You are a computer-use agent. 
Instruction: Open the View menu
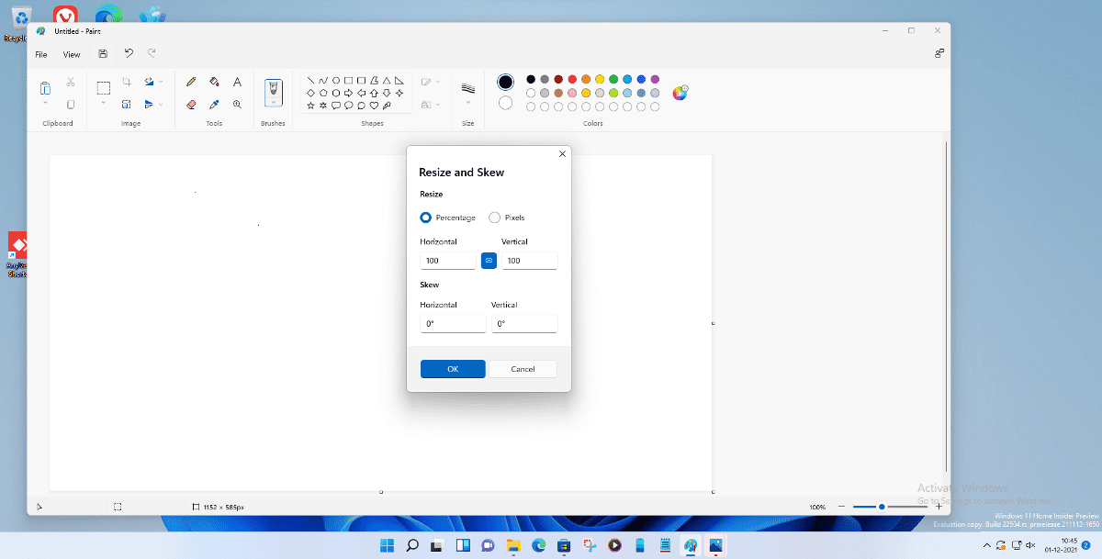(72, 54)
